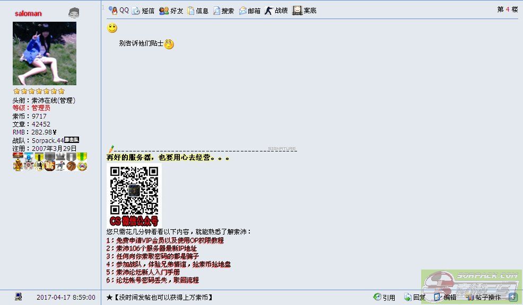Open saloman's avatar photo
Screen dimensions: 523x305
point(45,53)
